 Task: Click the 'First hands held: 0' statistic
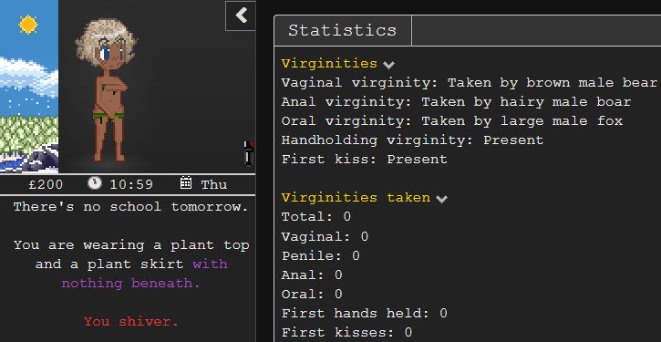364,314
